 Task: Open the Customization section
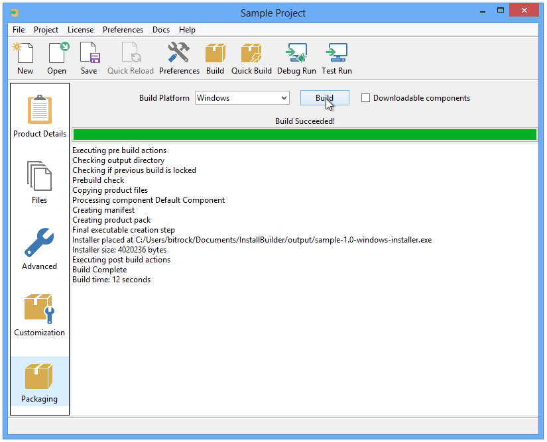[x=39, y=315]
